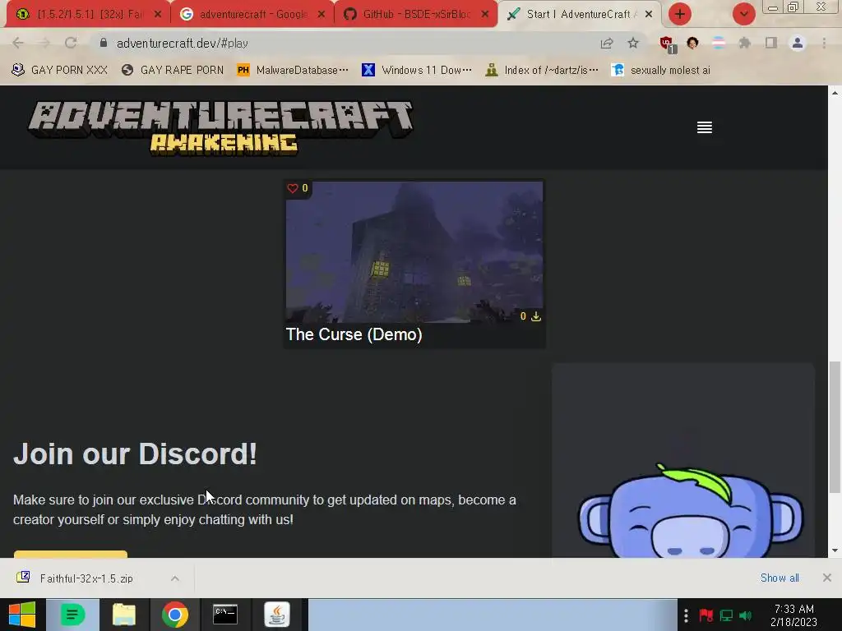Click the scrollbar down arrow

(x=835, y=550)
